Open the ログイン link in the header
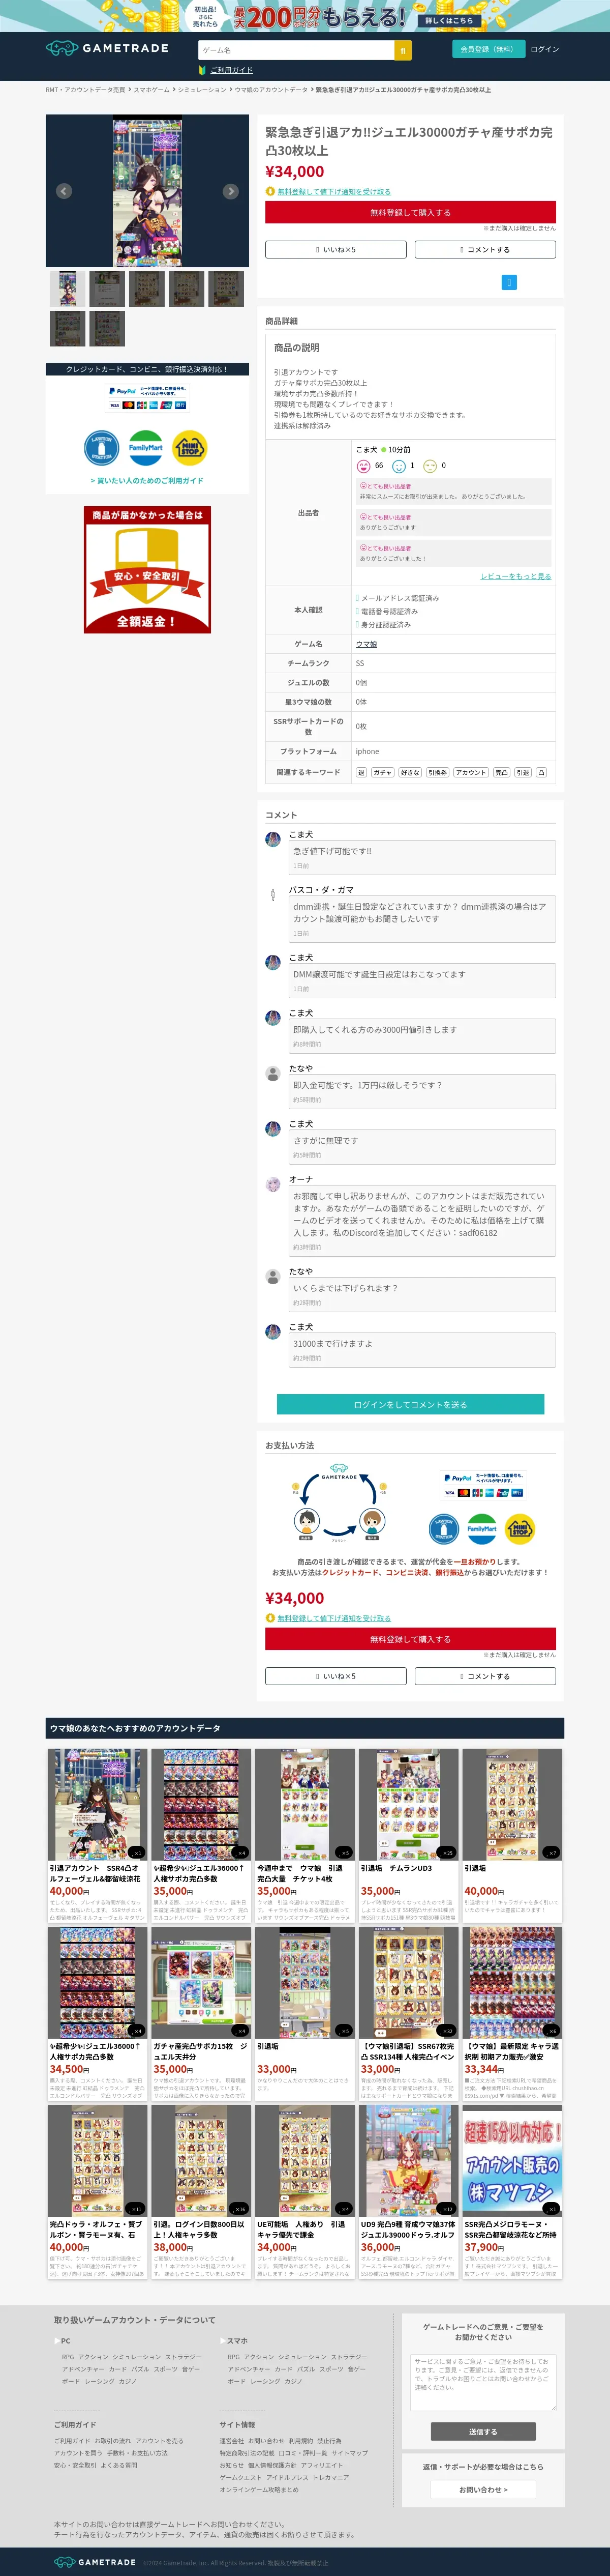610x2576 pixels. [544, 49]
